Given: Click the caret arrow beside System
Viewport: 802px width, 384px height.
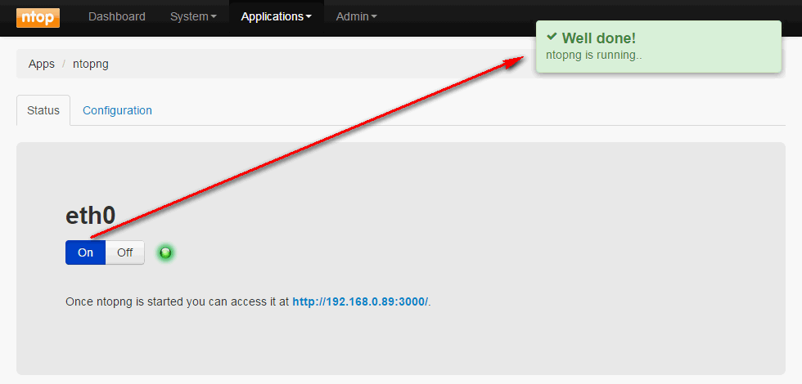Looking at the screenshot, I should point(214,17).
